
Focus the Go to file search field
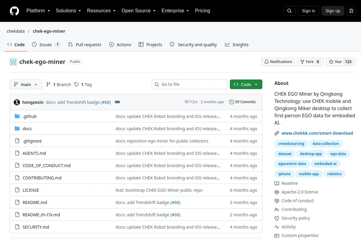(190, 85)
